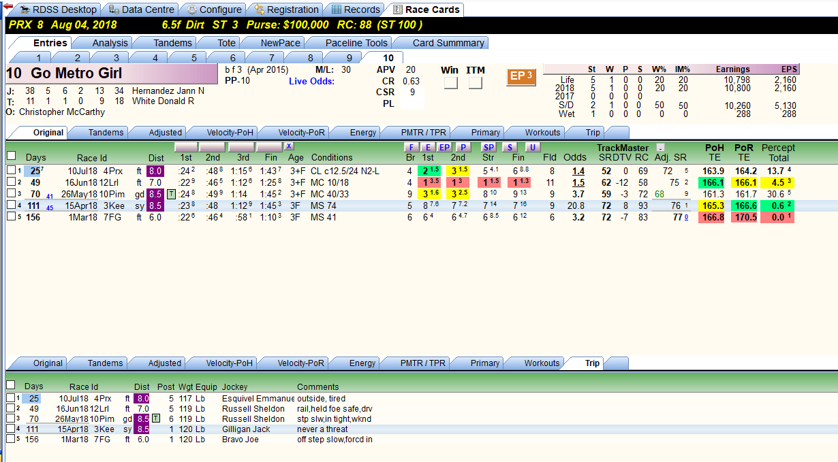Click the T marker in the MC 40/33 row
Viewport: 838px width, 462px height.
coord(171,194)
